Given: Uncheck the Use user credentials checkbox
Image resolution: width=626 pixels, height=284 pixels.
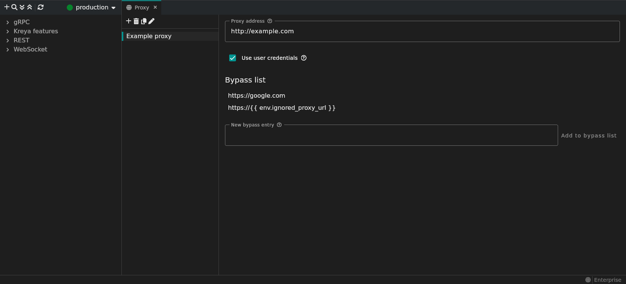Looking at the screenshot, I should point(232,58).
